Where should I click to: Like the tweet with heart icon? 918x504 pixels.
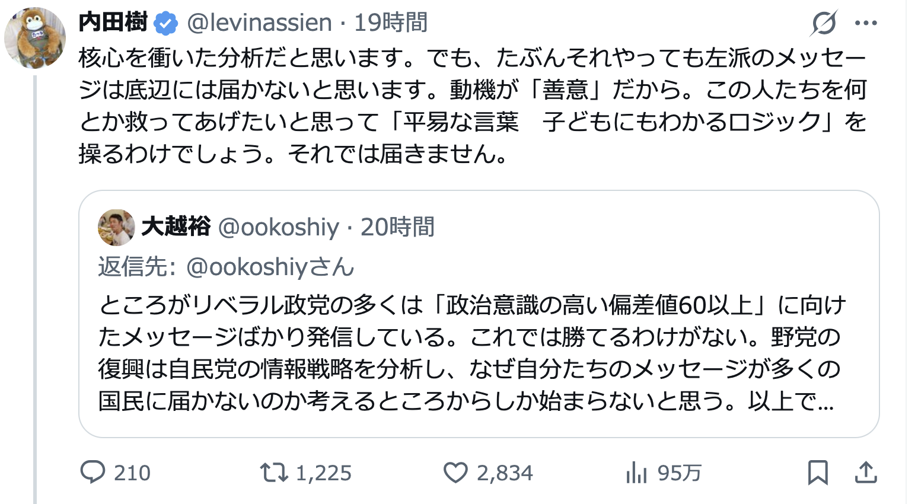[x=456, y=473]
